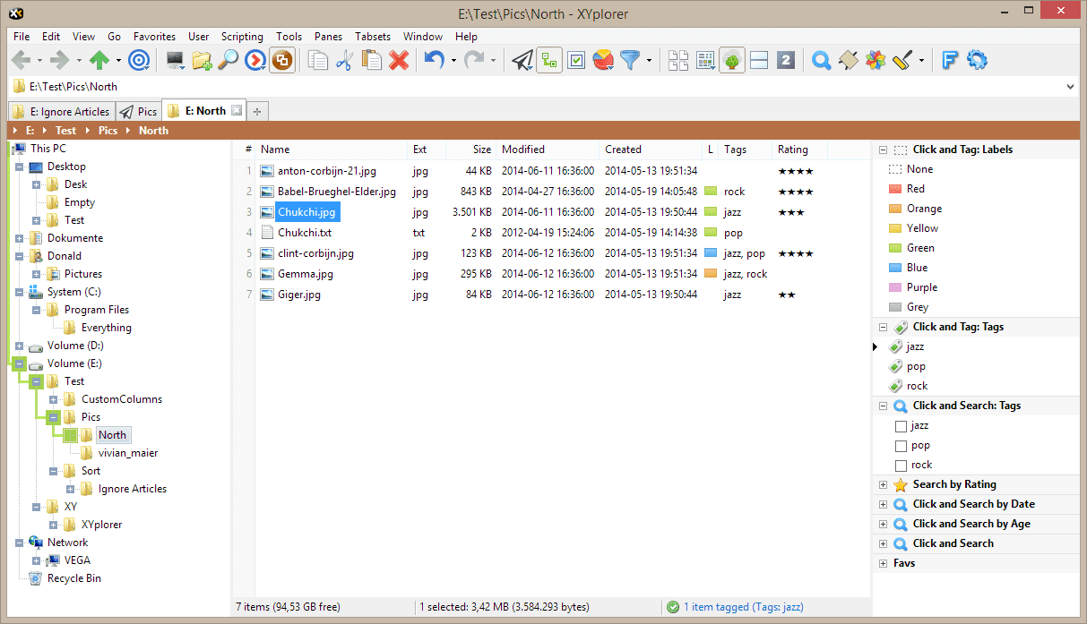1087x624 pixels.
Task: Click the blue Undo arrow
Action: pos(434,60)
